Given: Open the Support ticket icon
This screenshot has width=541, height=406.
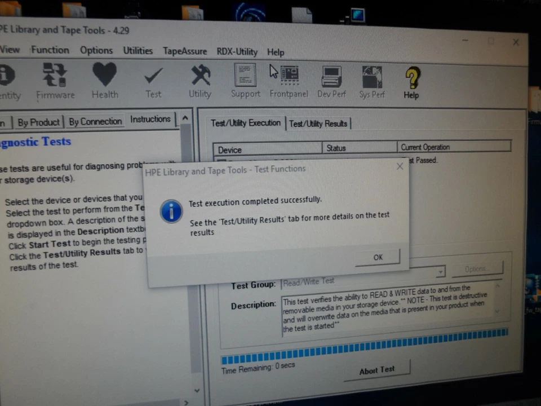Looking at the screenshot, I should coord(245,81).
